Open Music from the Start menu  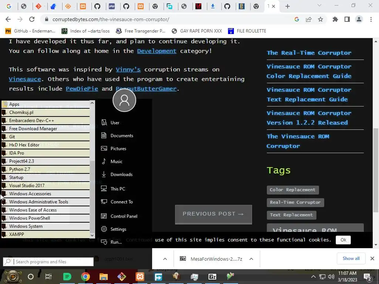[x=112, y=162]
